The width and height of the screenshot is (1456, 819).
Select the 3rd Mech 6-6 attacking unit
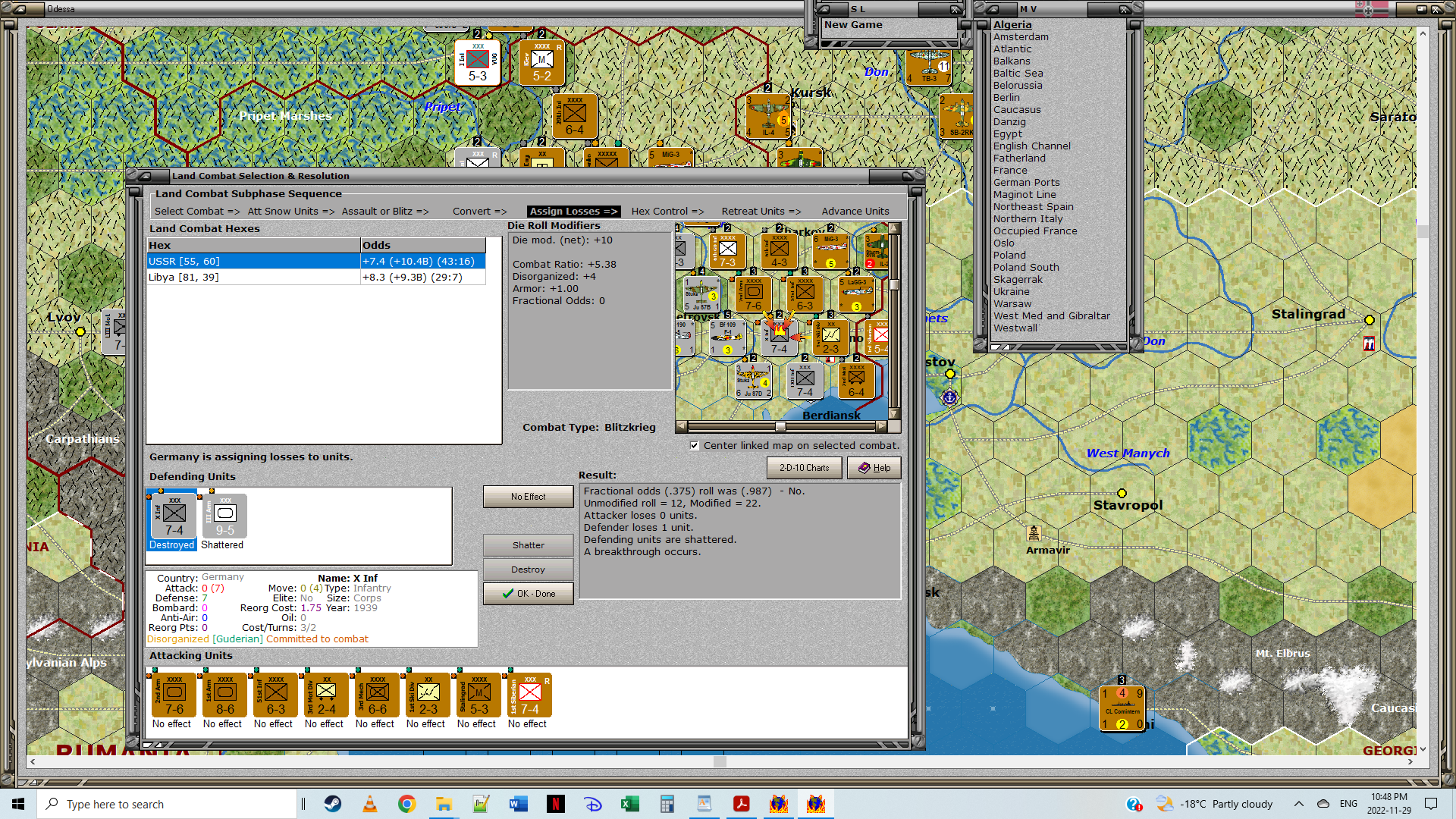pyautogui.click(x=377, y=695)
